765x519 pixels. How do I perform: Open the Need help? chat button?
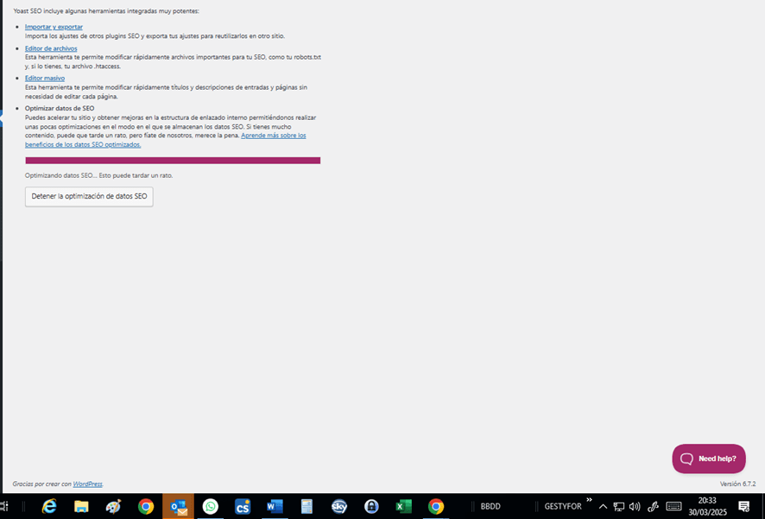tap(708, 459)
